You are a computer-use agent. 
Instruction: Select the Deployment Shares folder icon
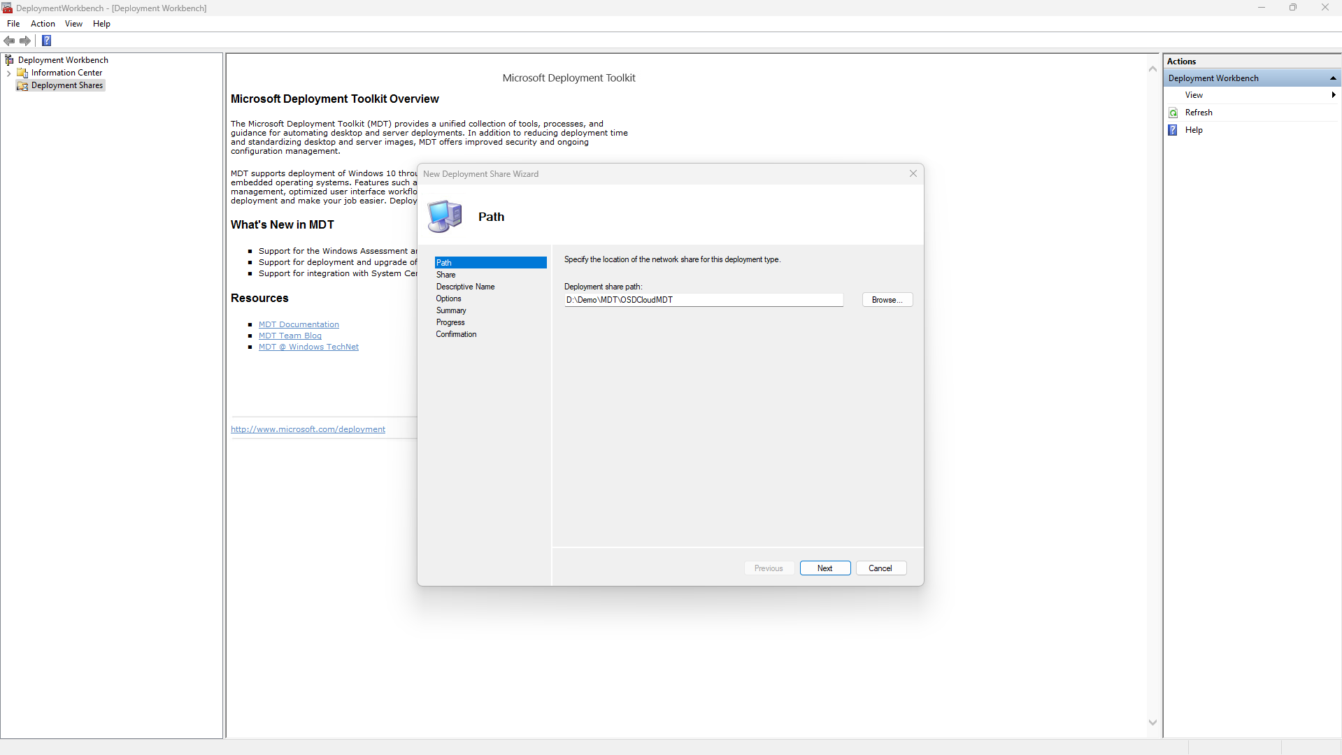22,85
